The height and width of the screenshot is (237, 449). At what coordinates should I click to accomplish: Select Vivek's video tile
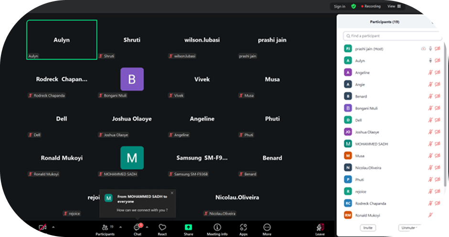coord(202,79)
